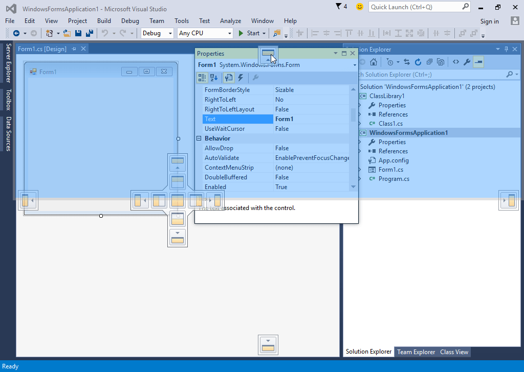Click the View Code angle-brackets icon

tap(456, 62)
